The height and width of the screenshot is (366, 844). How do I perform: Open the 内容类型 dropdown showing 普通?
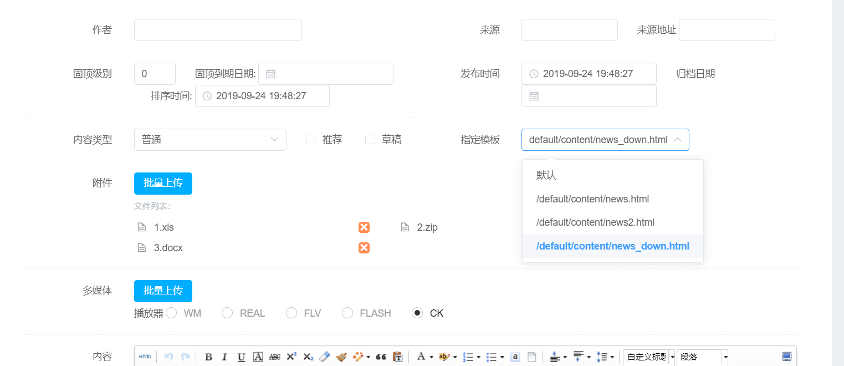click(210, 140)
